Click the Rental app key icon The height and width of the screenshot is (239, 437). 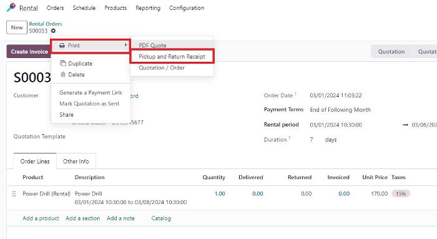[11, 7]
